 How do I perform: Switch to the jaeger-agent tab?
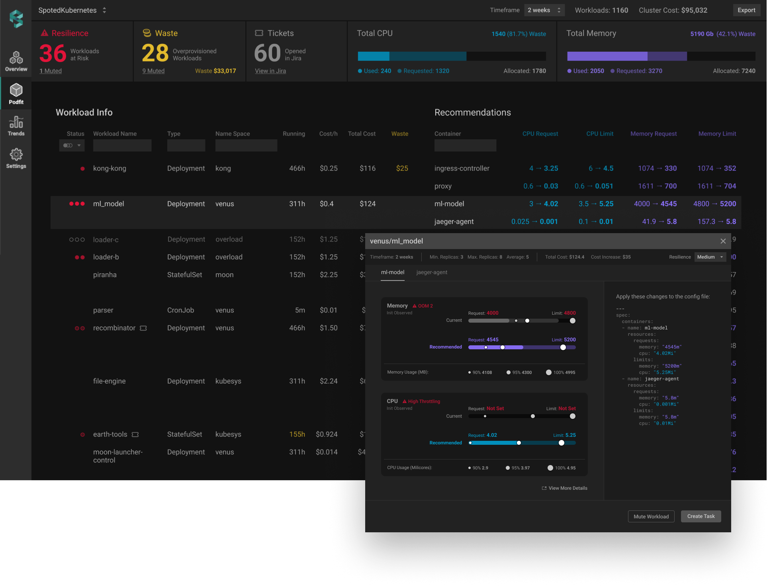432,273
